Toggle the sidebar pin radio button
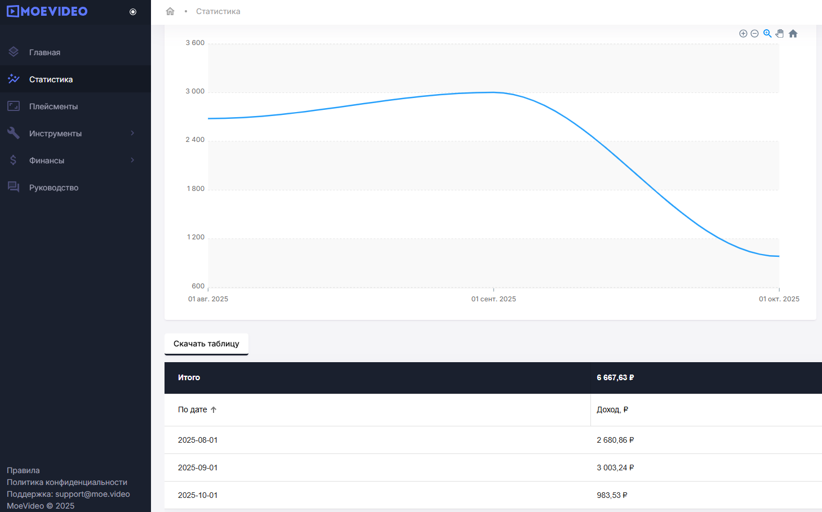822x512 pixels. [133, 12]
